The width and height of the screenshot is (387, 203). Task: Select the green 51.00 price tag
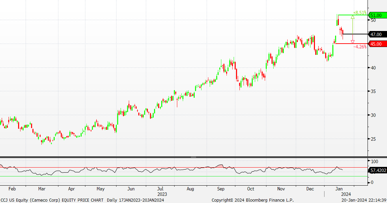(377, 15)
